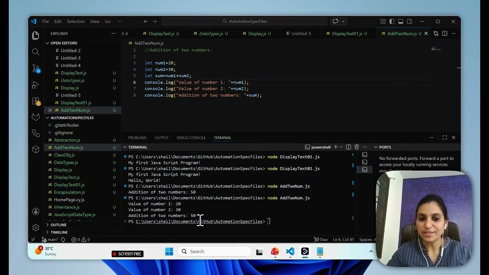The height and width of the screenshot is (275, 489).
Task: Click the errors and warnings status item
Action: pos(81,239)
